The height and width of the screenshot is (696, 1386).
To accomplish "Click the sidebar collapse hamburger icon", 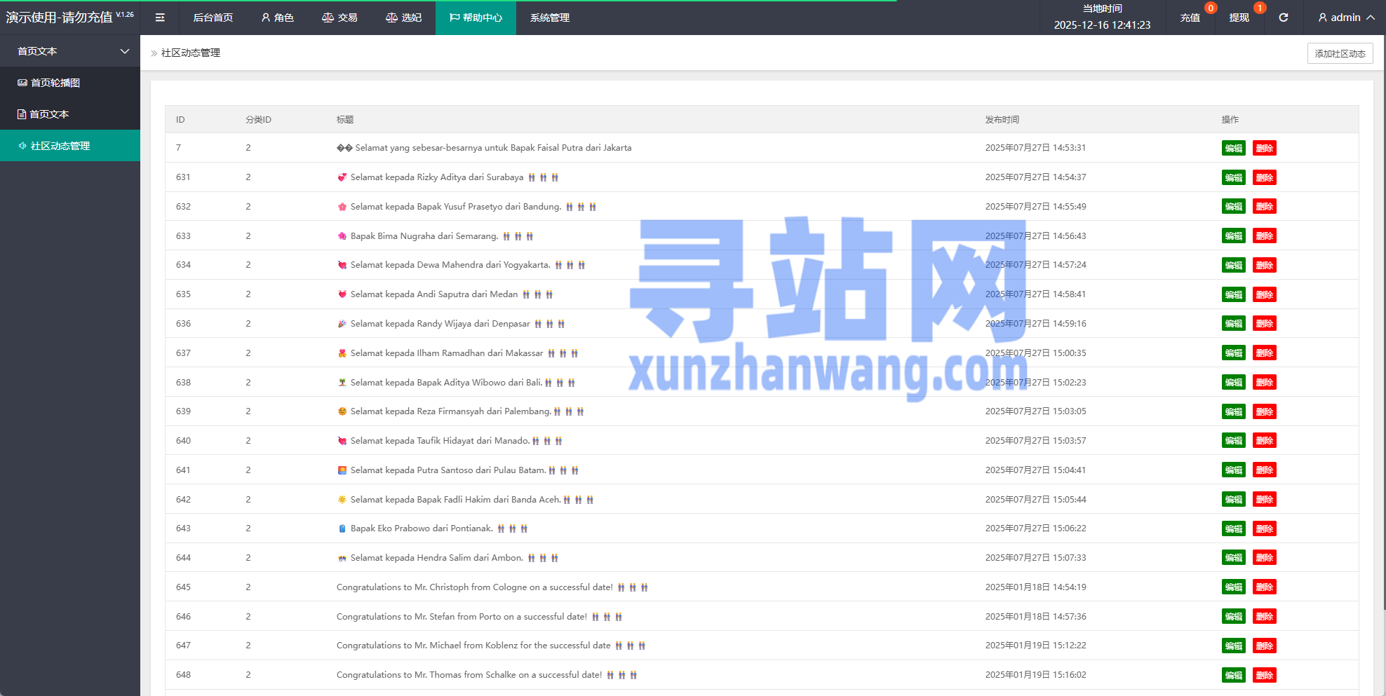I will (160, 18).
